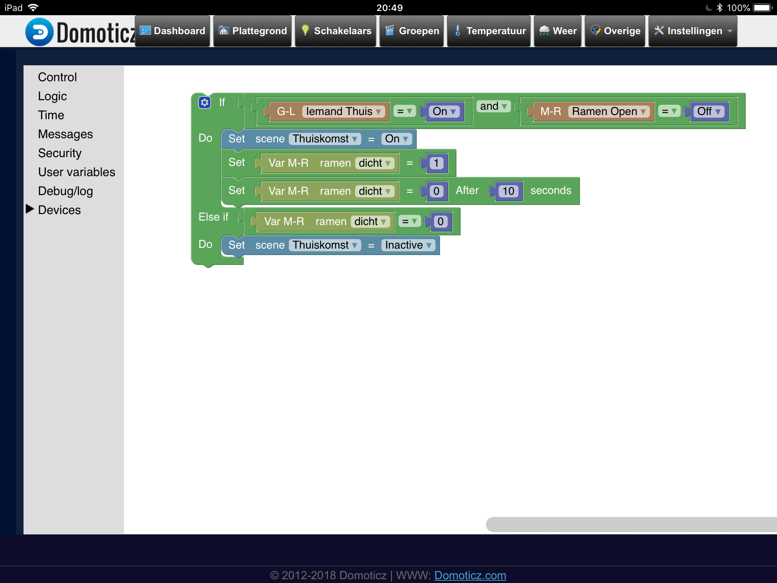This screenshot has width=777, height=583.
Task: Expand the Devices category tree
Action: click(x=30, y=209)
